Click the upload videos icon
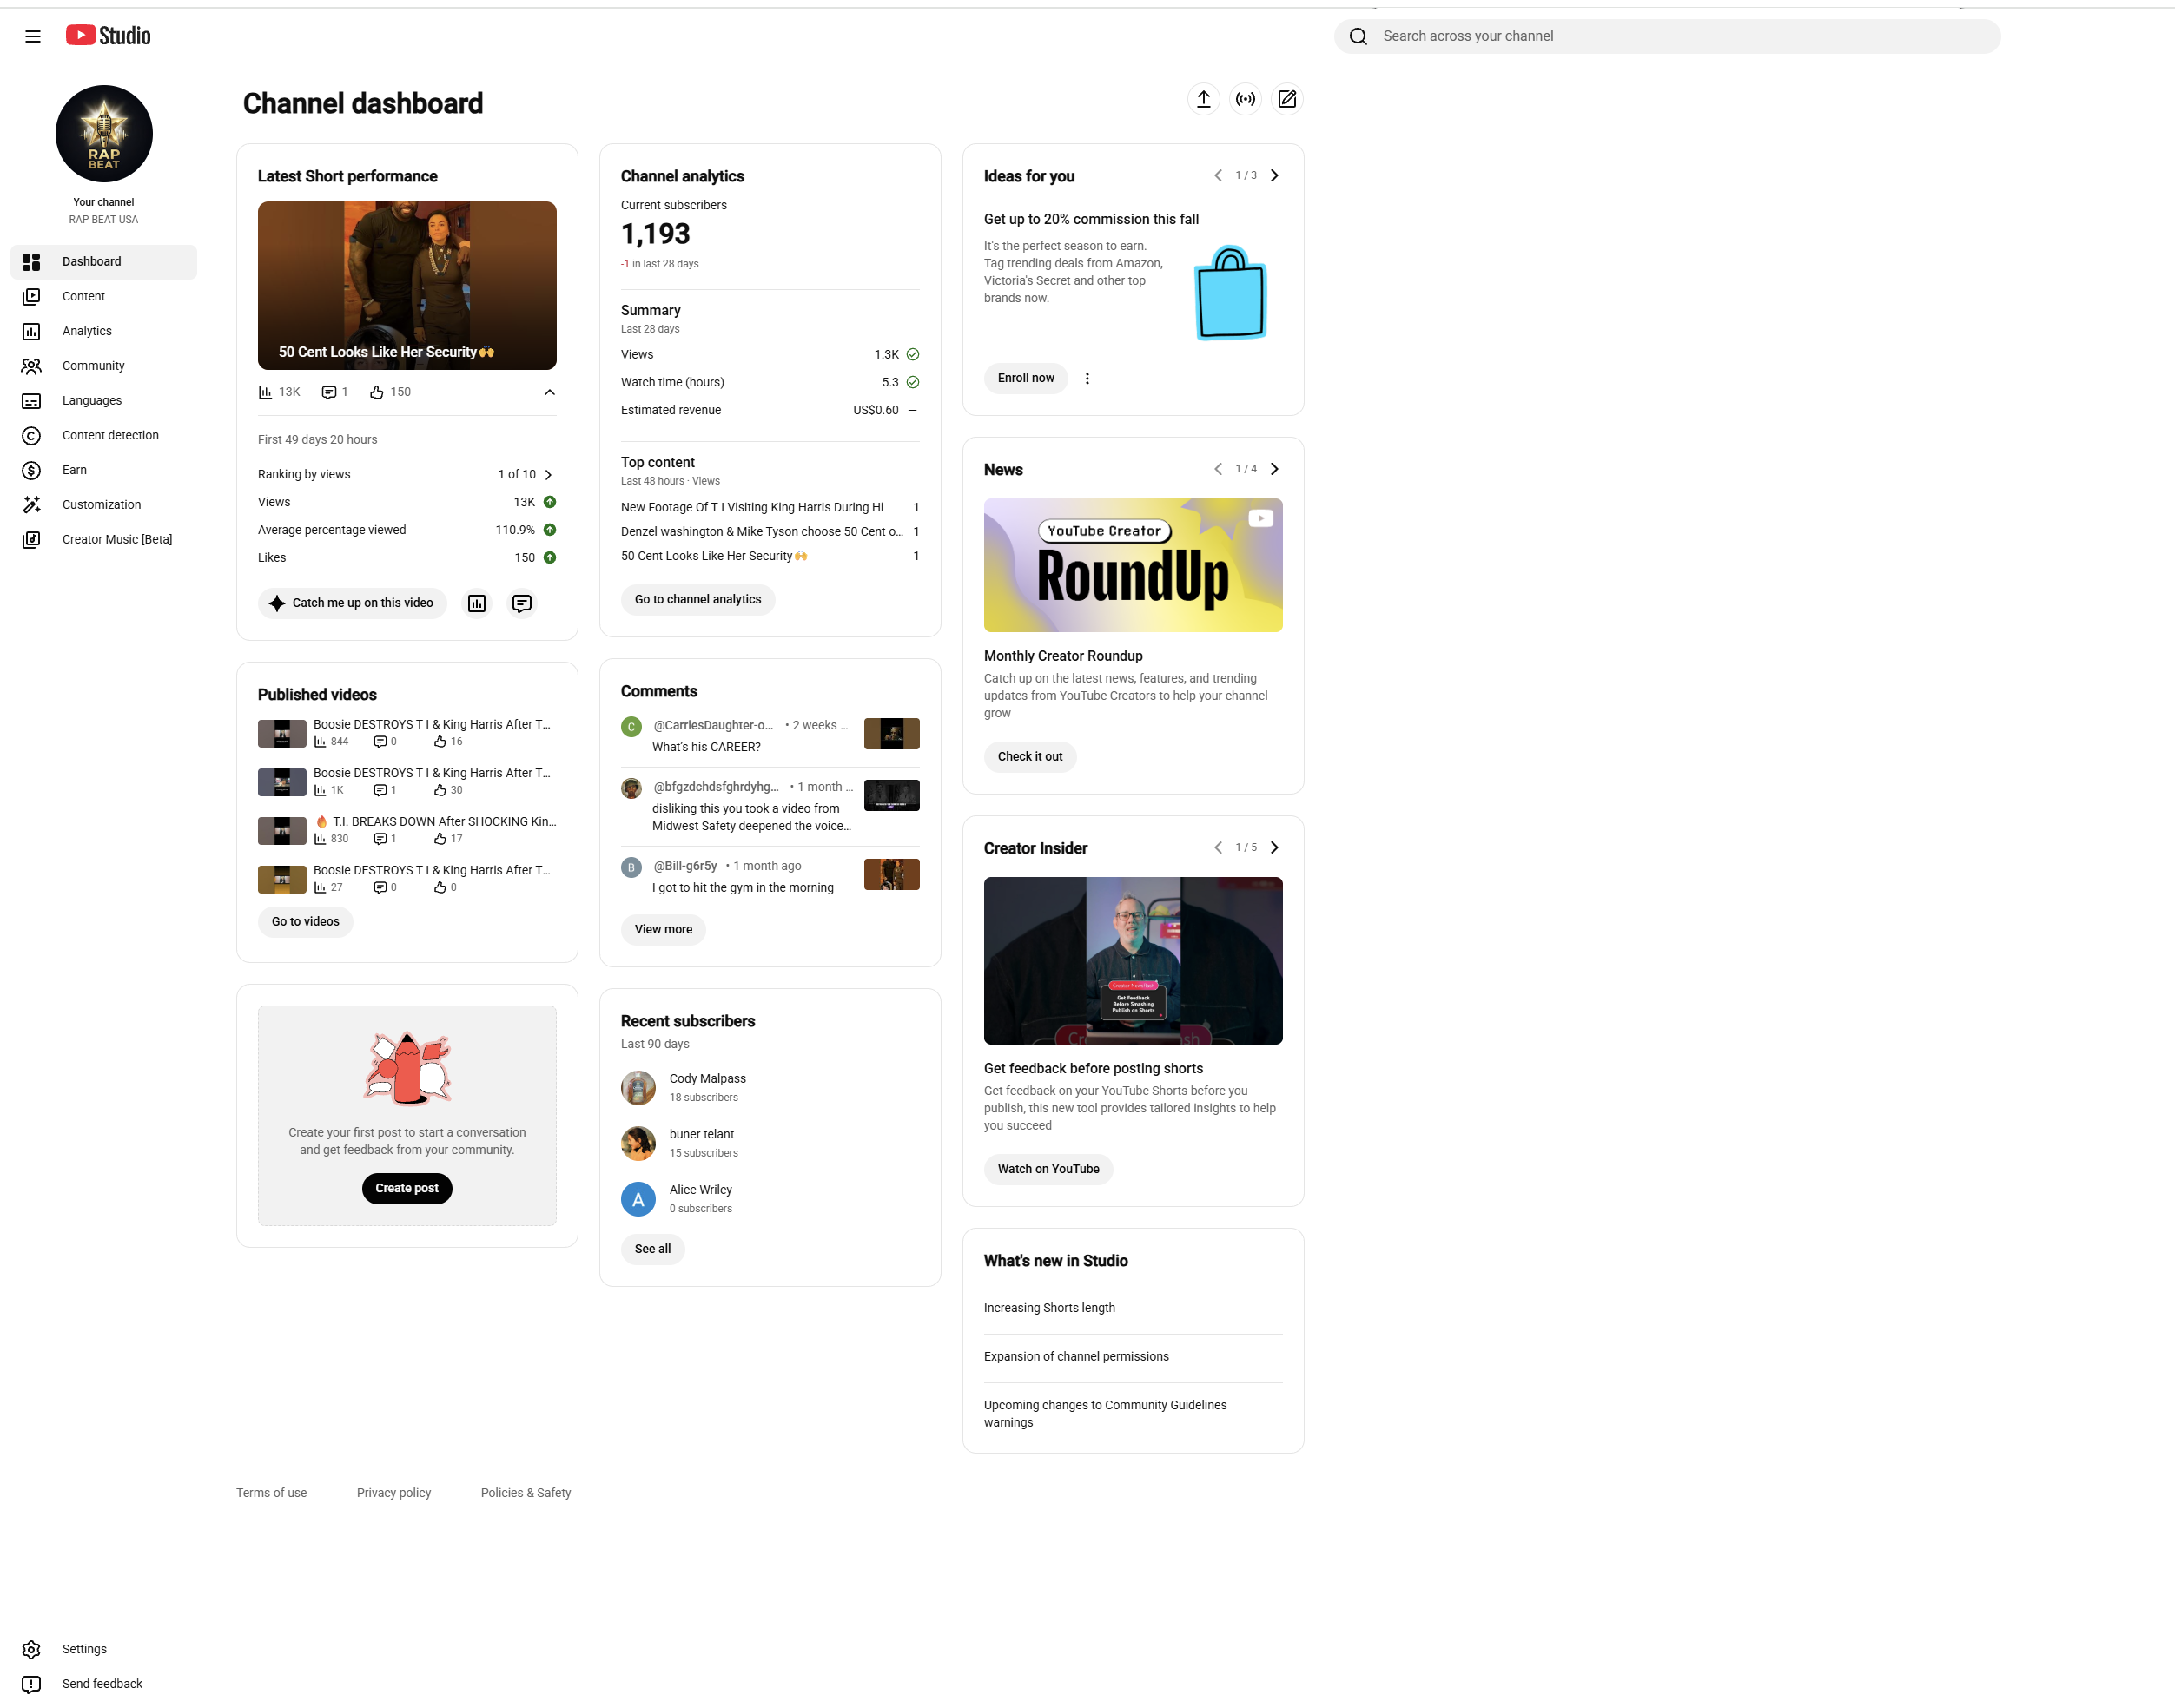This screenshot has height=1708, width=2175. click(x=1204, y=99)
